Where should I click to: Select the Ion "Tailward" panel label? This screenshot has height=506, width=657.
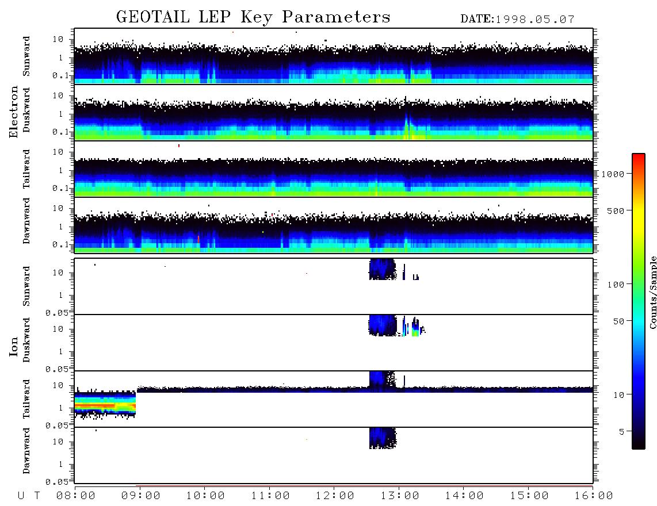[x=26, y=399]
